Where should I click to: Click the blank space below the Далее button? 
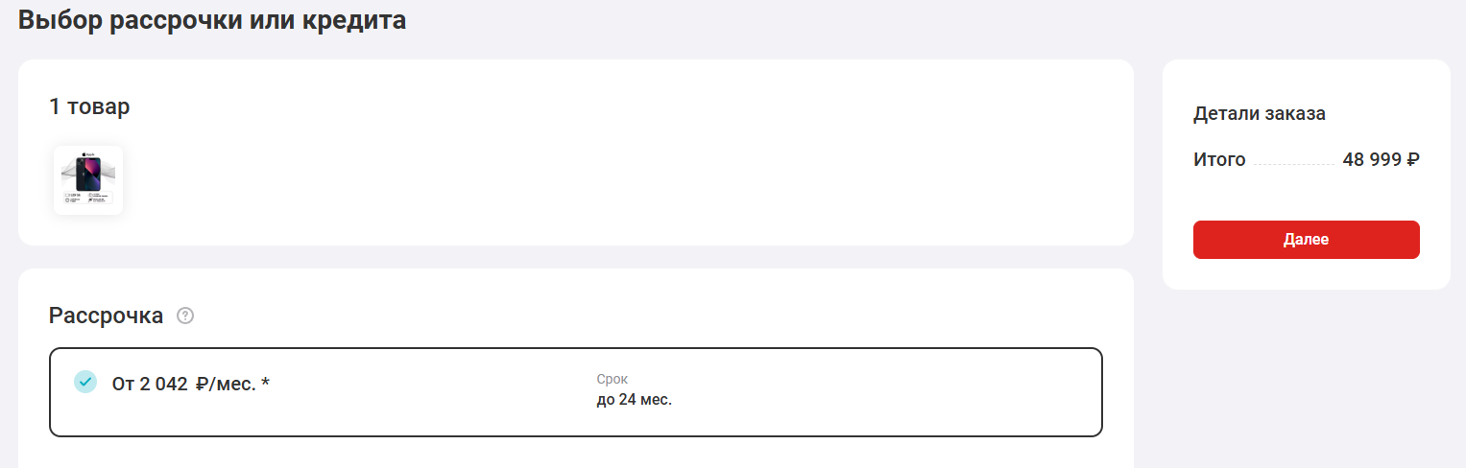pos(1306,273)
